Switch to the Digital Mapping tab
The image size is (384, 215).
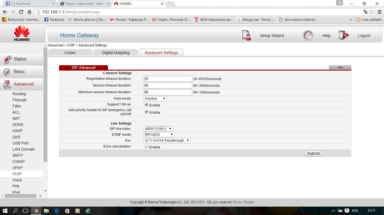point(116,53)
